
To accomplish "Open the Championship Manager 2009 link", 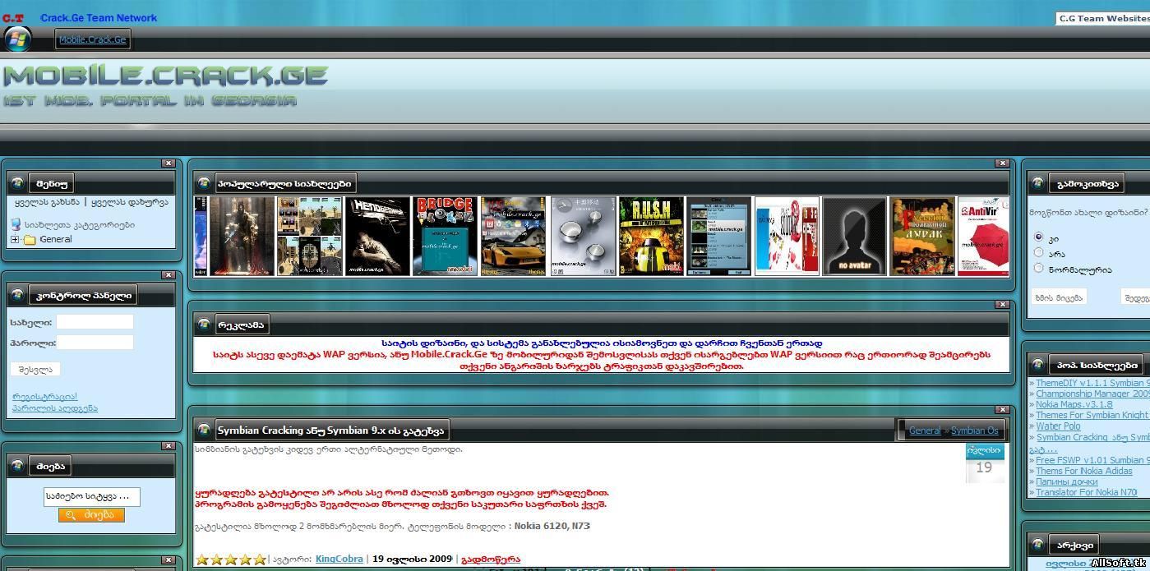I will [x=1092, y=394].
